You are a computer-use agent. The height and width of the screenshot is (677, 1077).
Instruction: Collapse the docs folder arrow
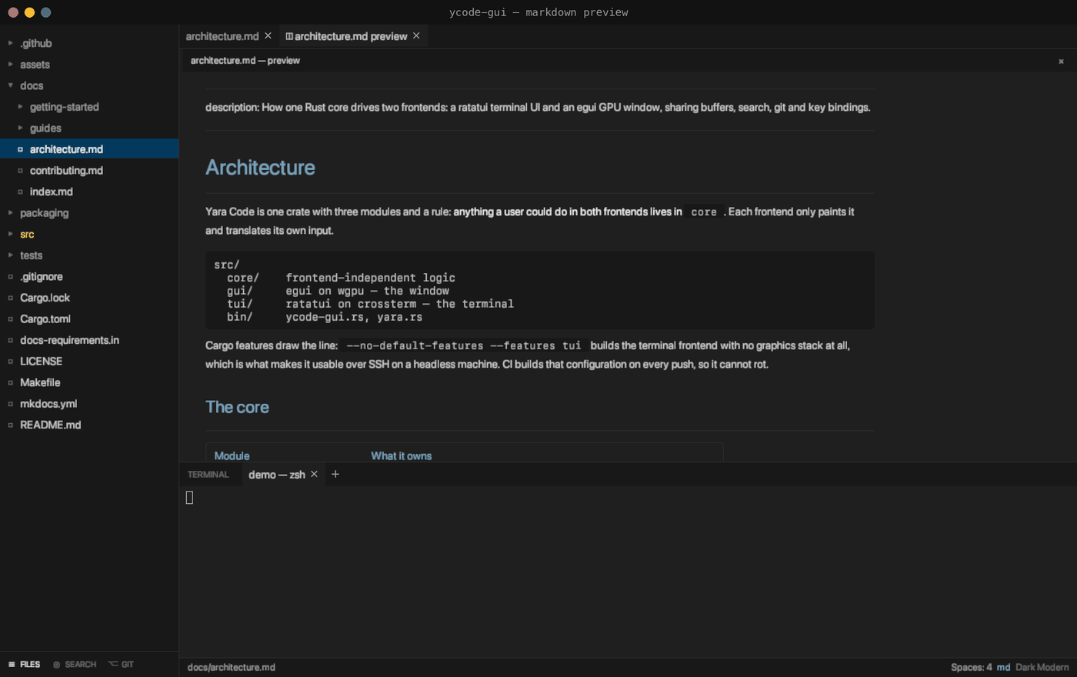[x=10, y=85]
